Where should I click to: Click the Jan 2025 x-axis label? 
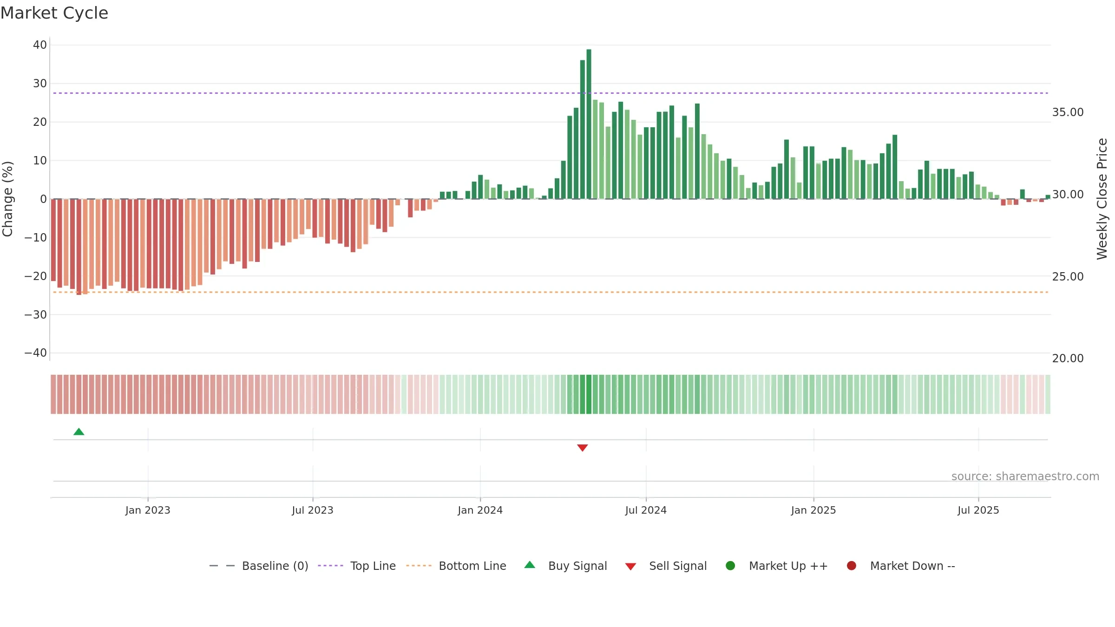point(813,510)
